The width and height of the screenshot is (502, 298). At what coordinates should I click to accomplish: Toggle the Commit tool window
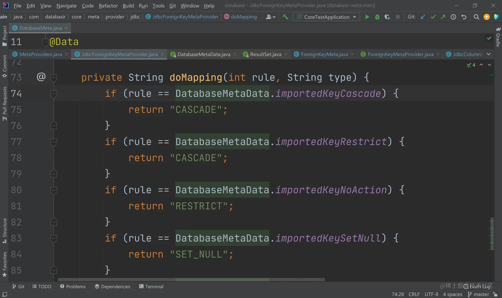click(4, 66)
